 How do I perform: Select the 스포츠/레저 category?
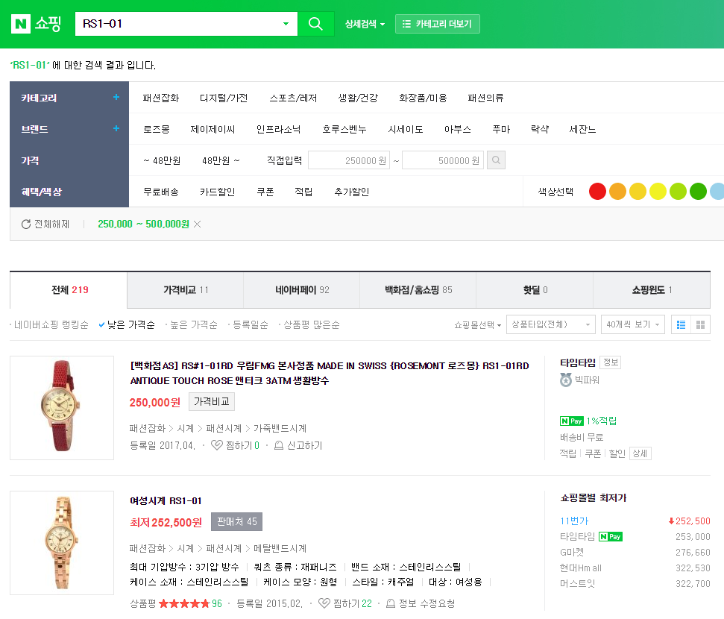click(x=293, y=98)
